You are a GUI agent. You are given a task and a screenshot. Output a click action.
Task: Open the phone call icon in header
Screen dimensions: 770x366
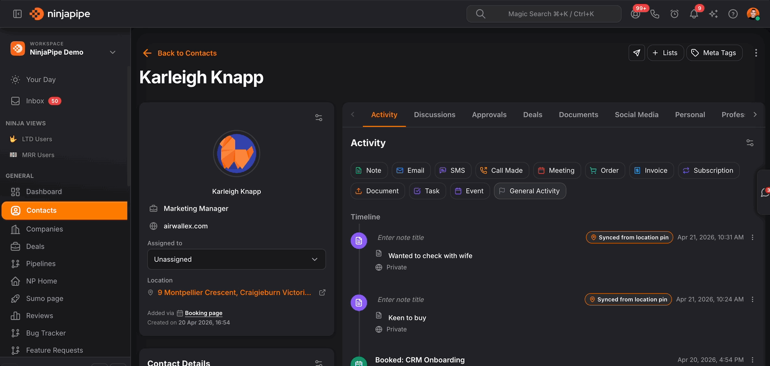(655, 14)
